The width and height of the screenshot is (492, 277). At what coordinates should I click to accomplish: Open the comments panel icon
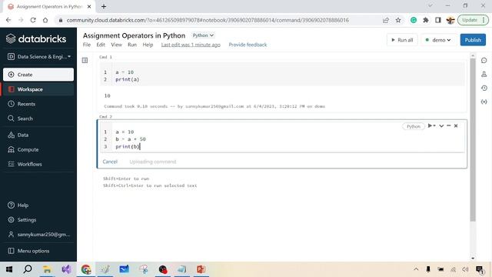[484, 60]
